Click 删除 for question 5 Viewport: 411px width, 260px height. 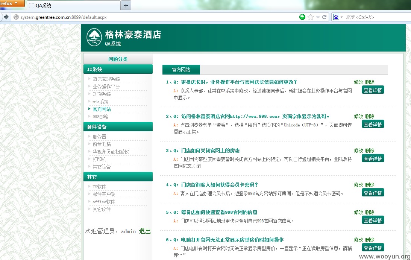[x=370, y=212]
